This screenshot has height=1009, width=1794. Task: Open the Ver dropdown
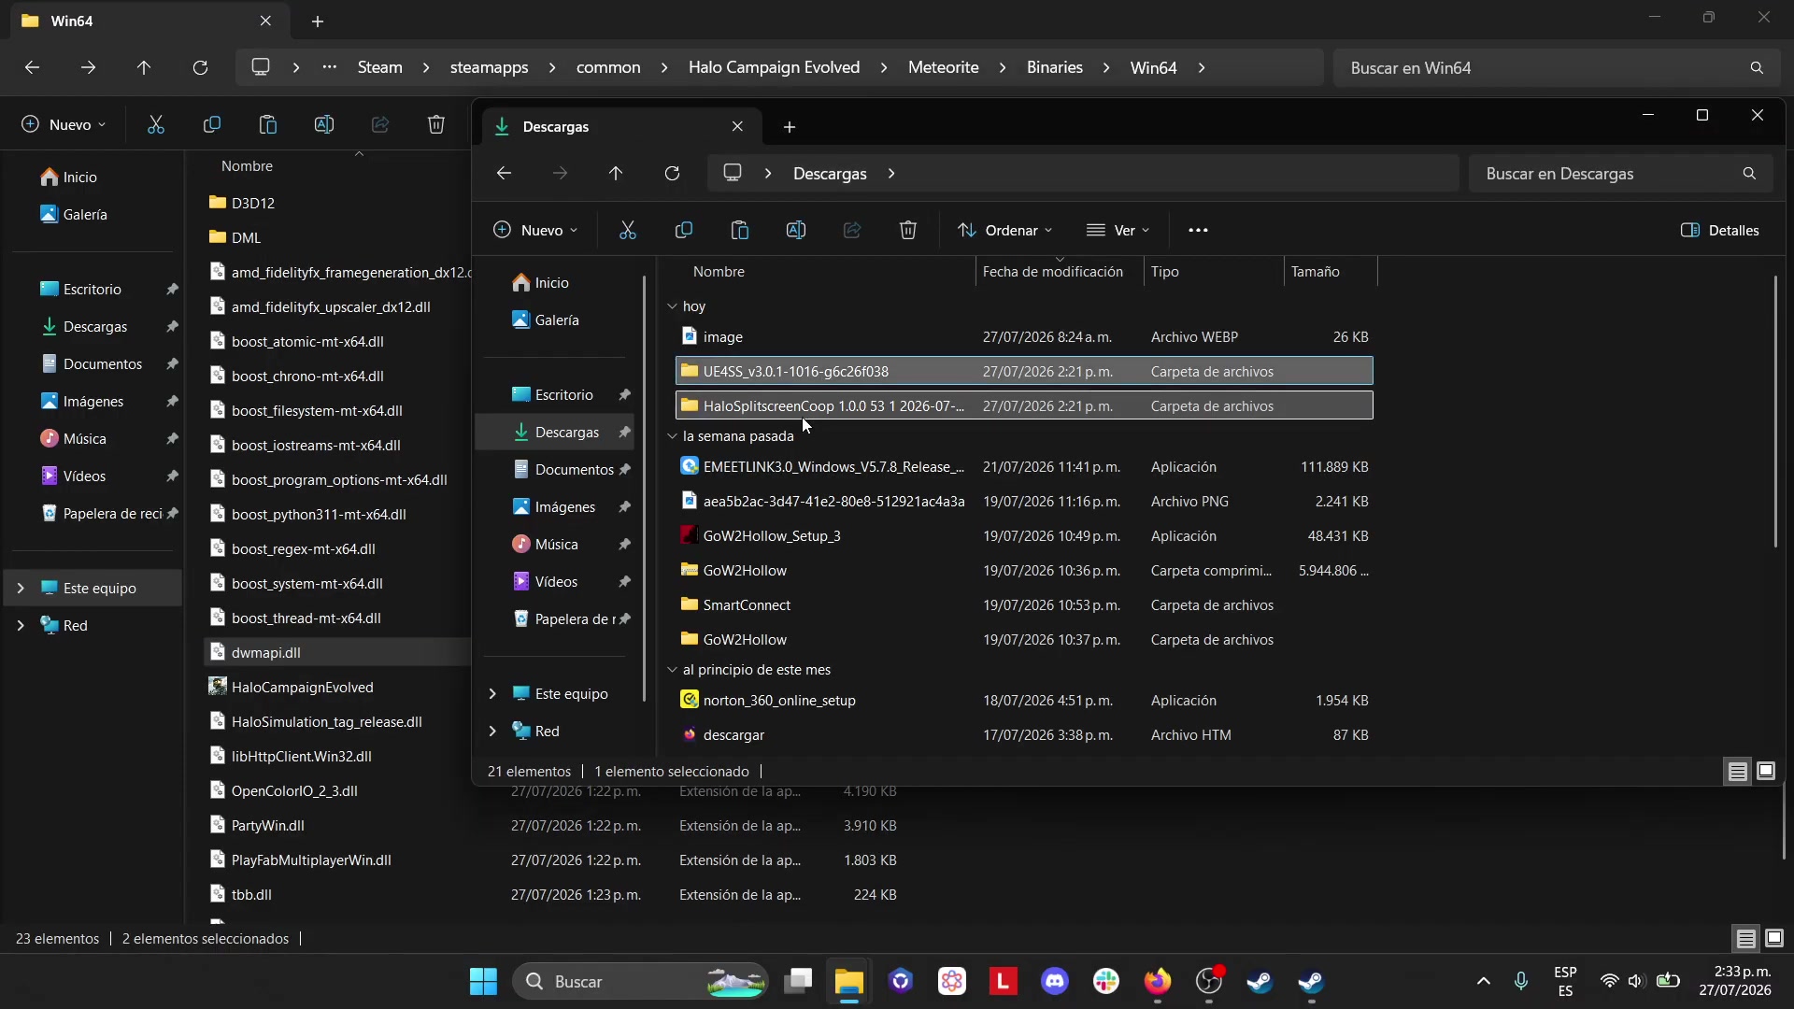1118,230
